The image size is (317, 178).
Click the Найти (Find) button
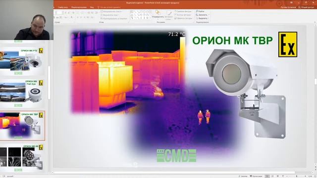pyautogui.click(x=200, y=11)
